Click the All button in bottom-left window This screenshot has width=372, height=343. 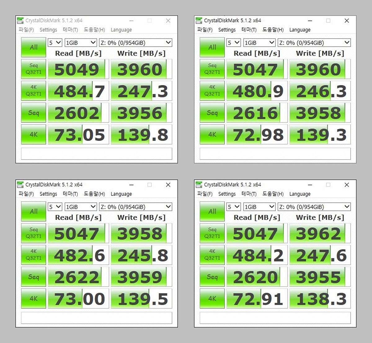coord(33,211)
